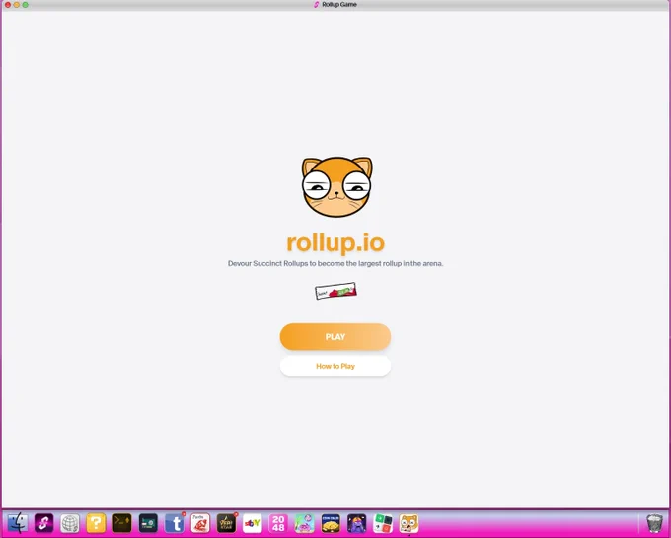Open Finder from the dock

click(18, 523)
